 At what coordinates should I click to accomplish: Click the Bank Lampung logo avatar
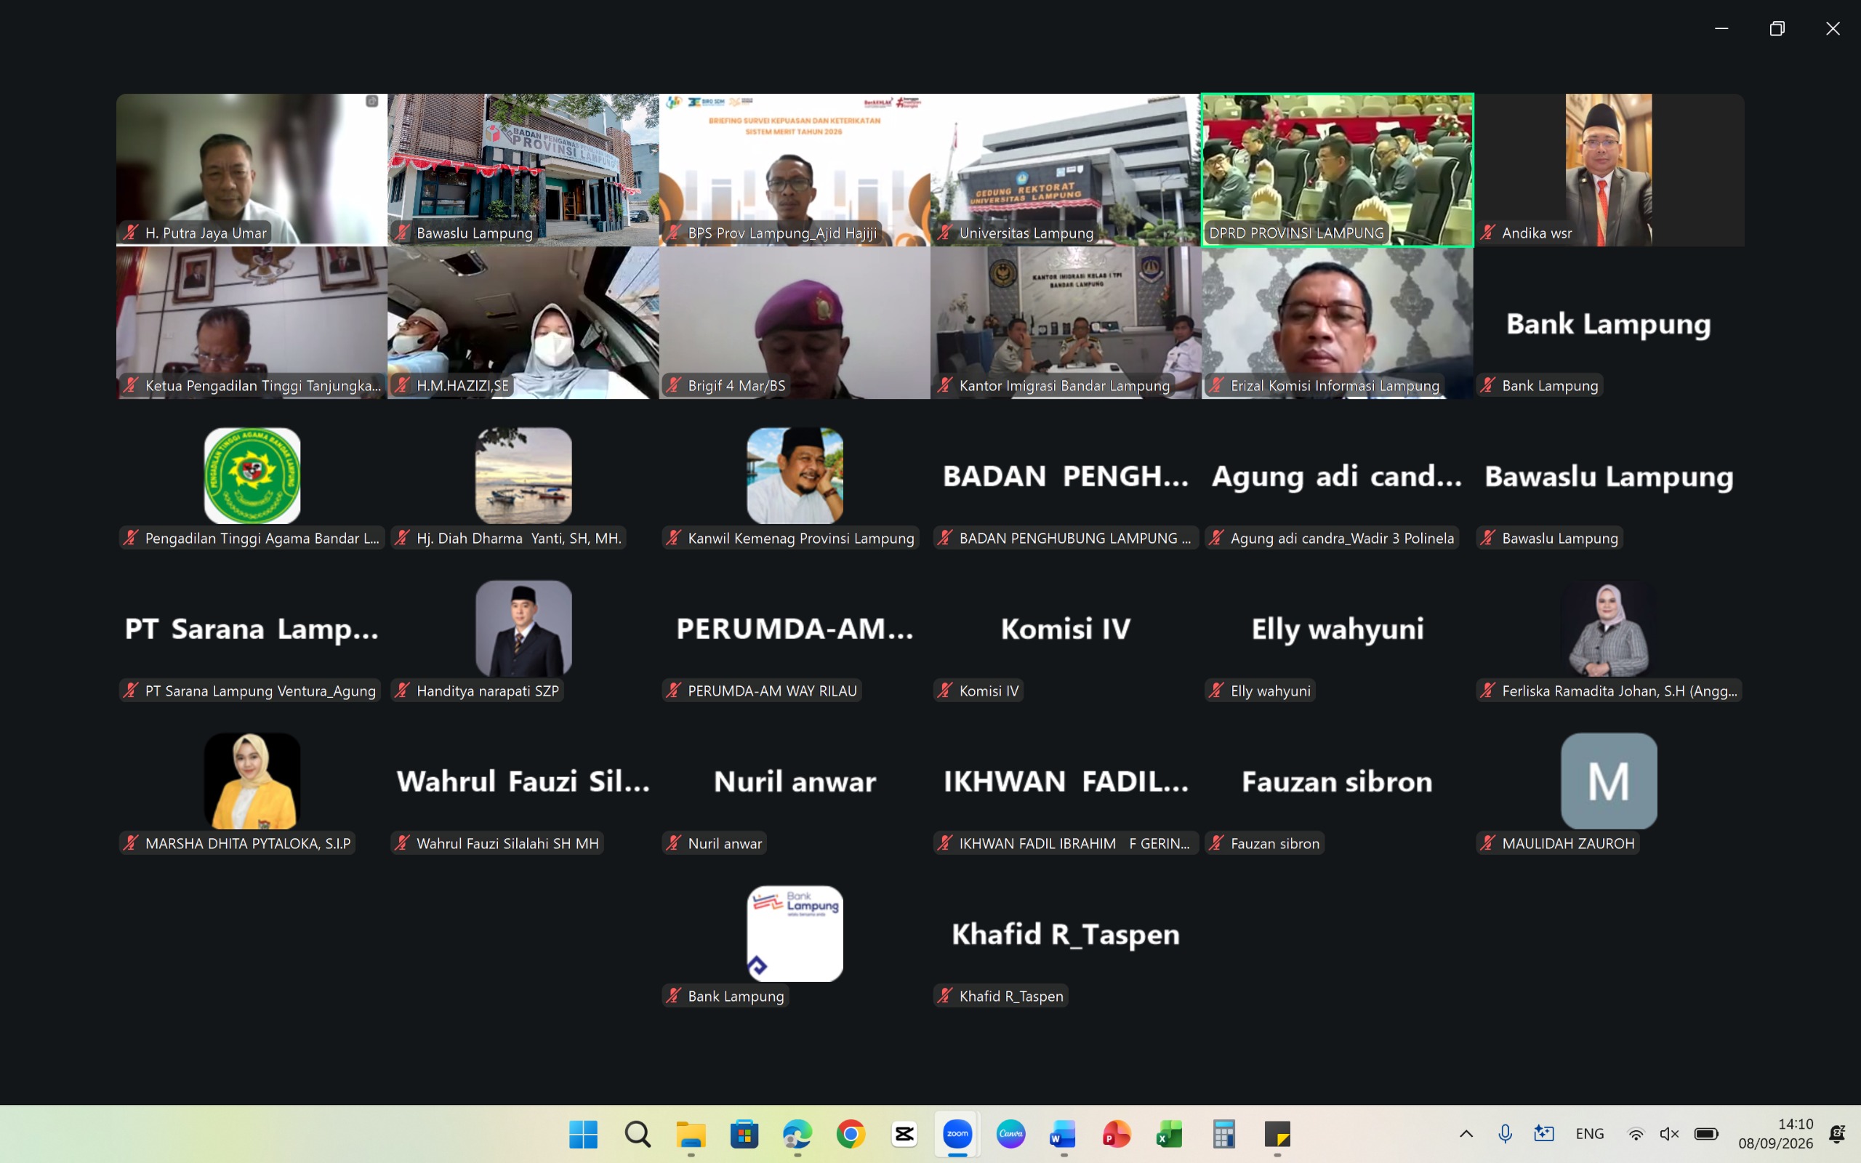tap(795, 933)
